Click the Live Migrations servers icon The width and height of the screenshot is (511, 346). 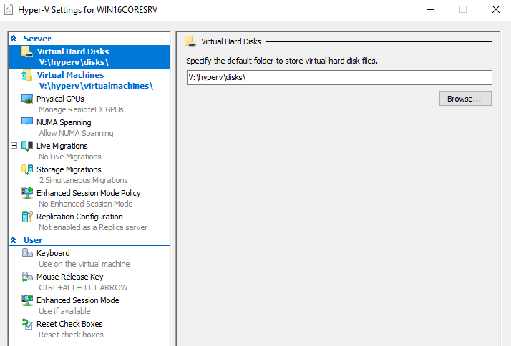(26, 146)
